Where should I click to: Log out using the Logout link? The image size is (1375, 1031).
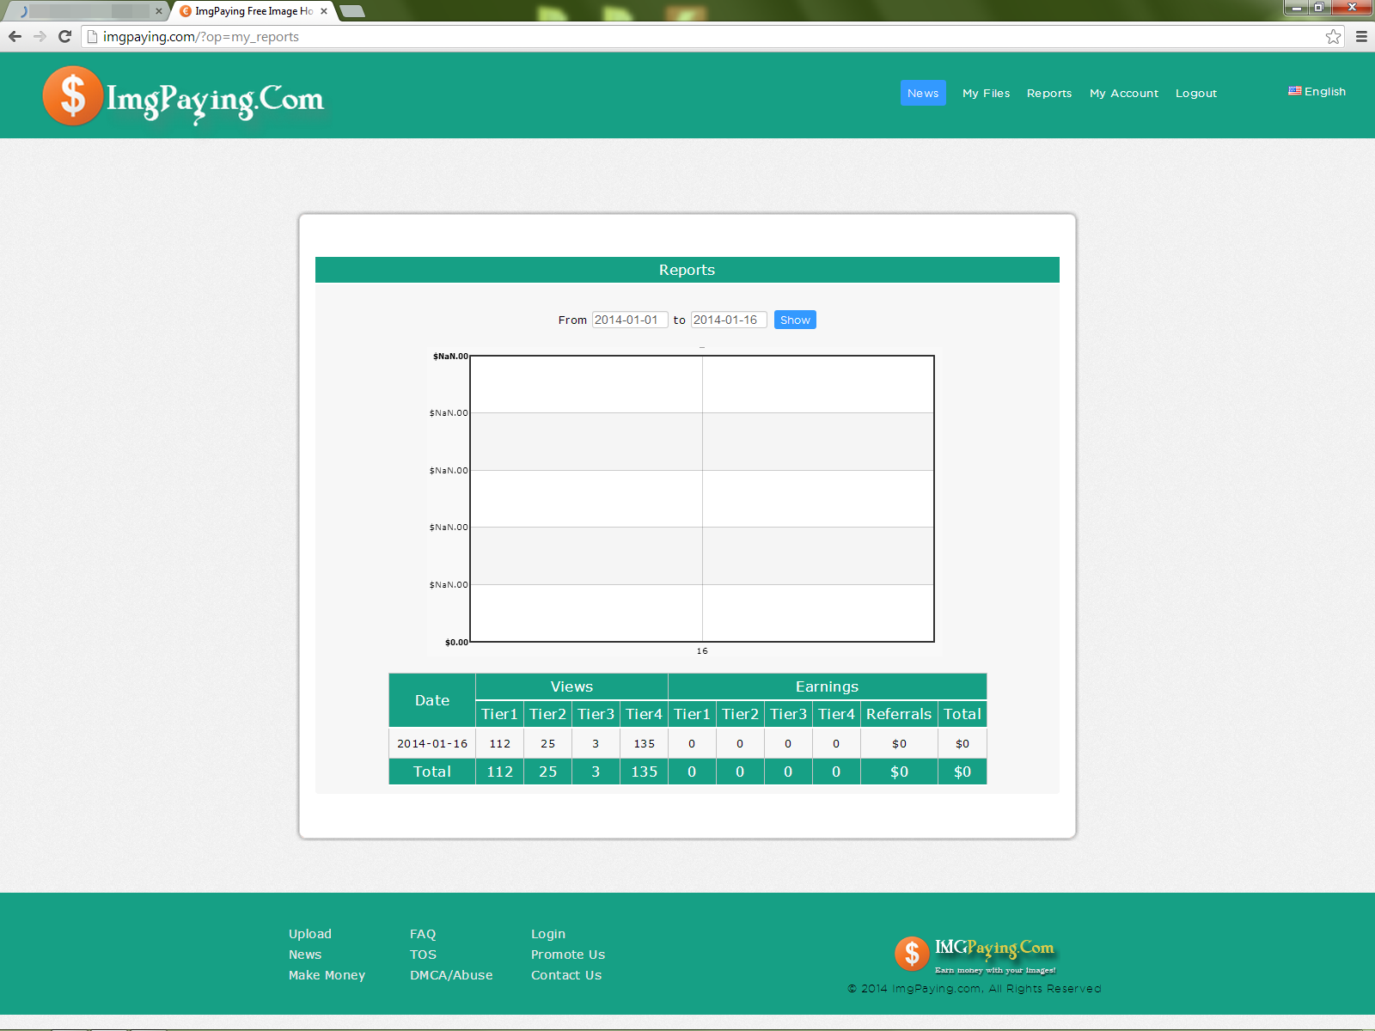tap(1196, 93)
